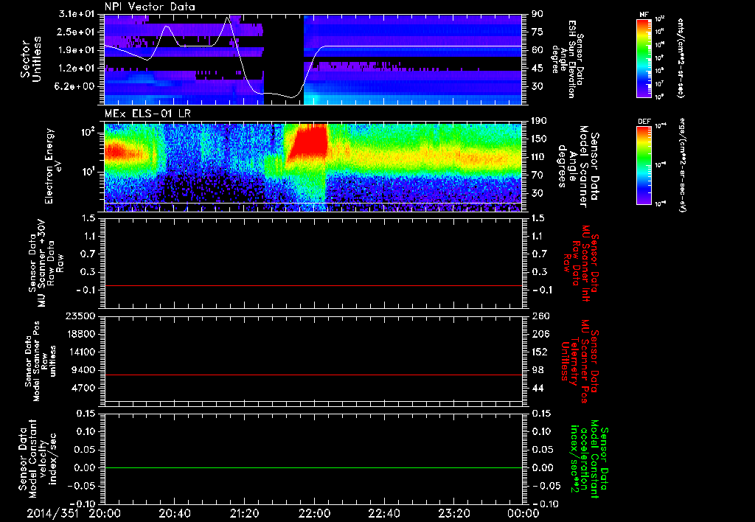
Task: Click the NF color bar
Action: tap(644, 58)
